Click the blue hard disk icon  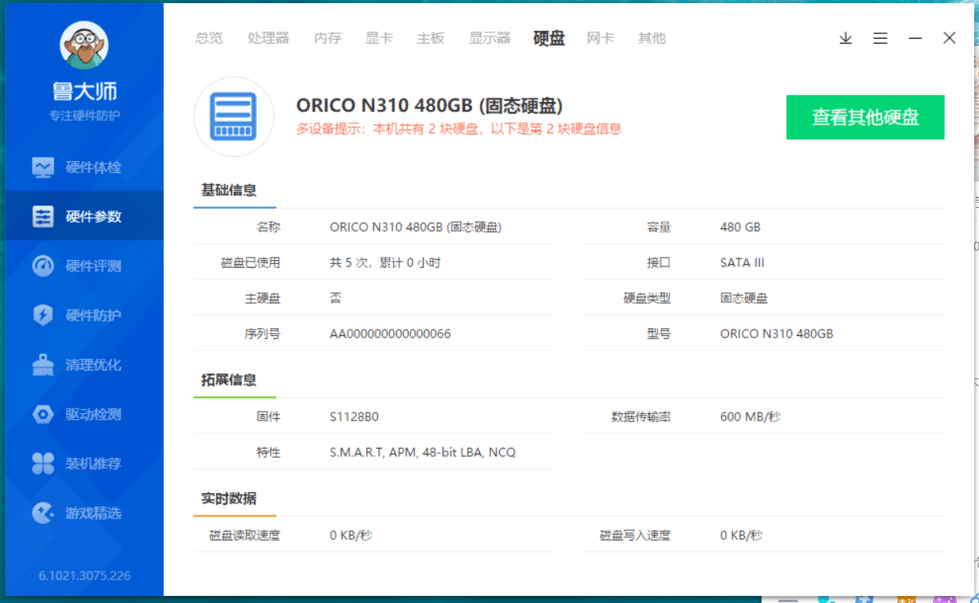[233, 116]
